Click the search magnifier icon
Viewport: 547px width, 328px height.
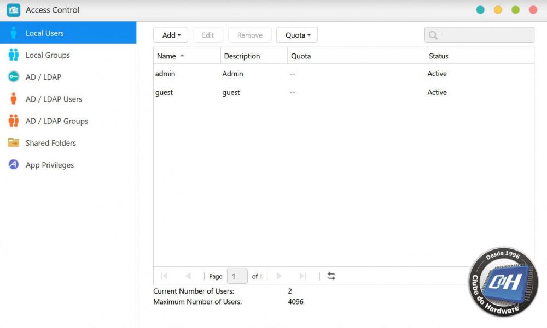(433, 35)
